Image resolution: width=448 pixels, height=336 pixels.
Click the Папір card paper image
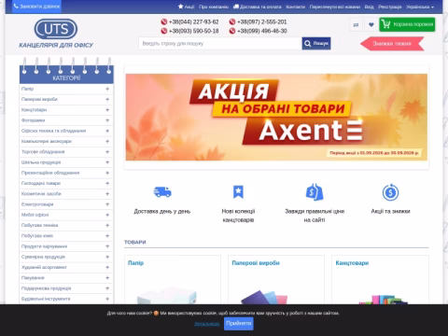coord(167,295)
